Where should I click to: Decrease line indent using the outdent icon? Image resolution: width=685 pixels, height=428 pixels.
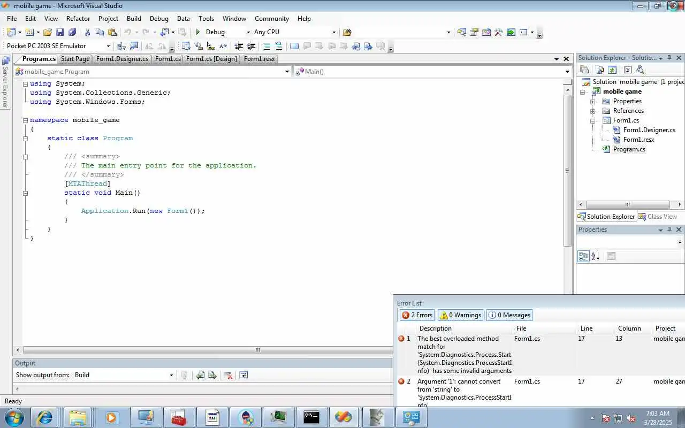[x=239, y=46]
